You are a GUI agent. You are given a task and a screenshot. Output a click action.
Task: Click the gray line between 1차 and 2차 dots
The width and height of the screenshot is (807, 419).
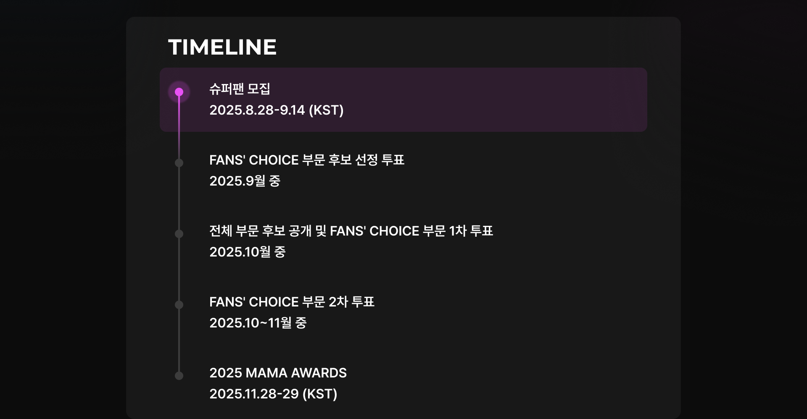[179, 269]
